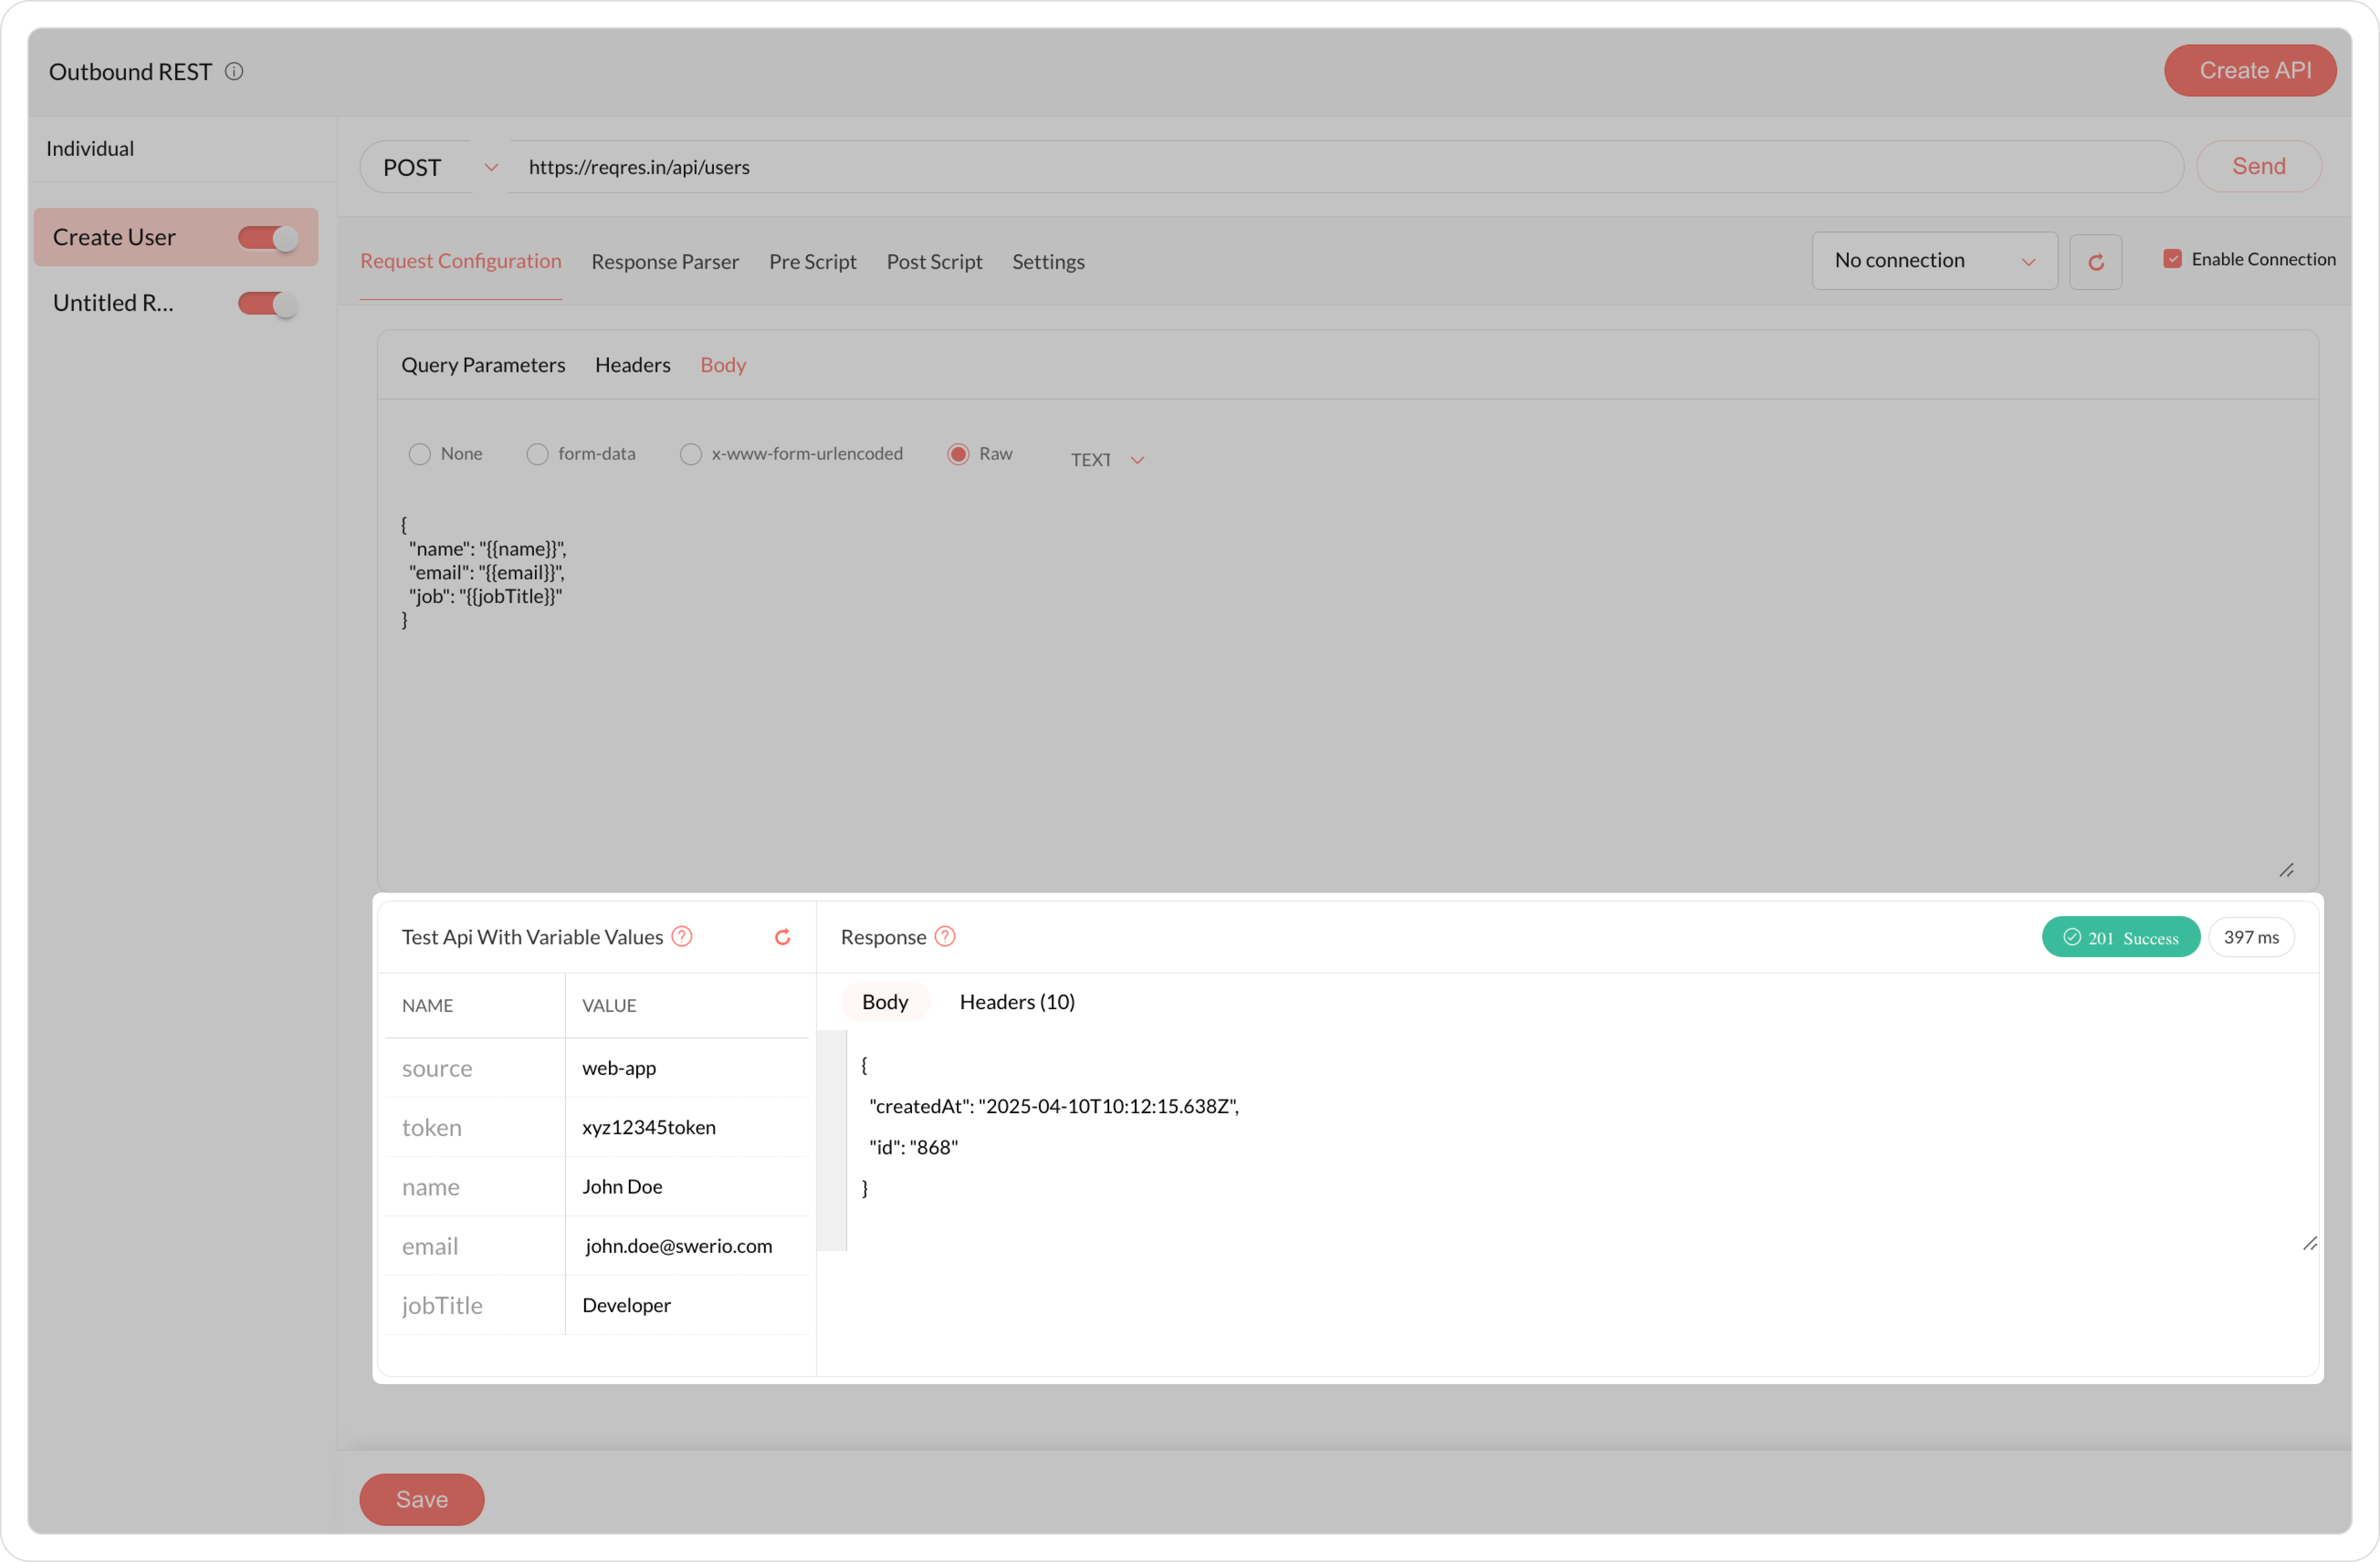Click the Send button
Image resolution: width=2380 pixels, height=1562 pixels.
tap(2258, 167)
